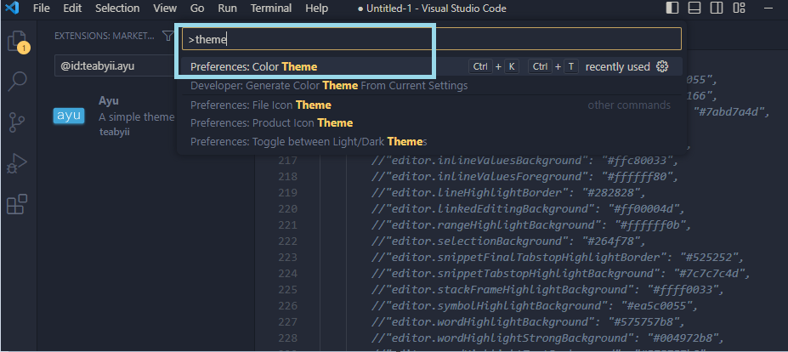
Task: Configure keybinding gear for Color Theme command
Action: pos(662,66)
